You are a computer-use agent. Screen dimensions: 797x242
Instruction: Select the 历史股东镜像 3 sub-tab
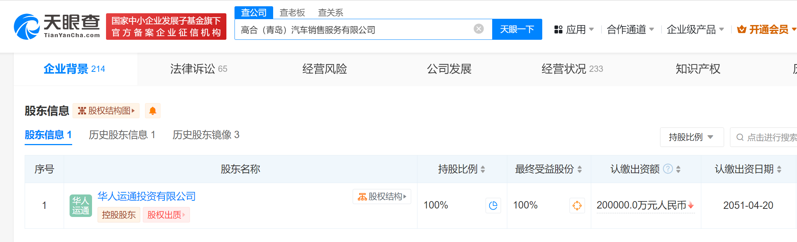point(206,135)
